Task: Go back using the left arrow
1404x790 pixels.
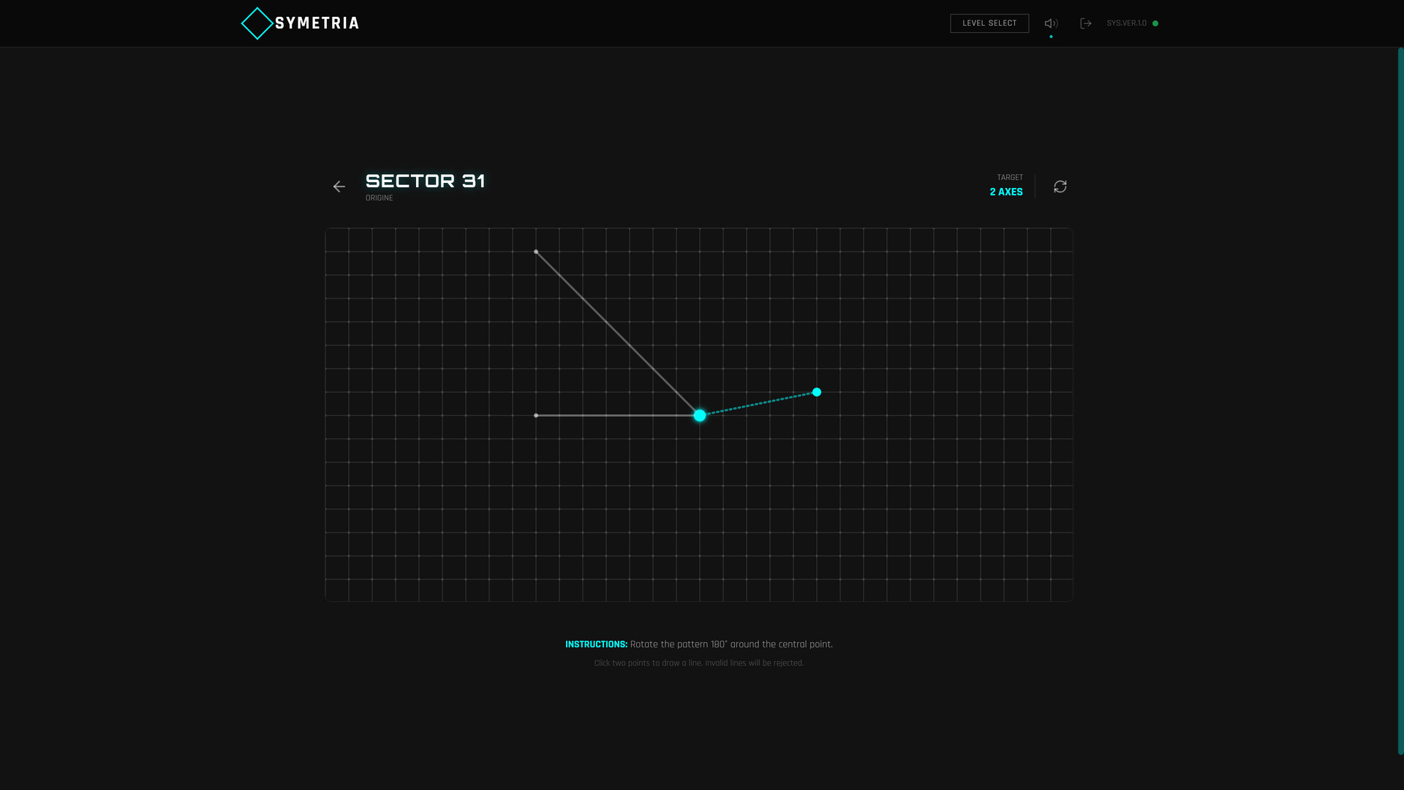Action: [339, 187]
